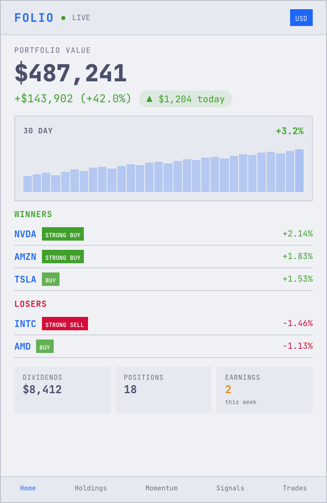This screenshot has width=327, height=503.
Task: Click the FOLIO logo
Action: (34, 18)
